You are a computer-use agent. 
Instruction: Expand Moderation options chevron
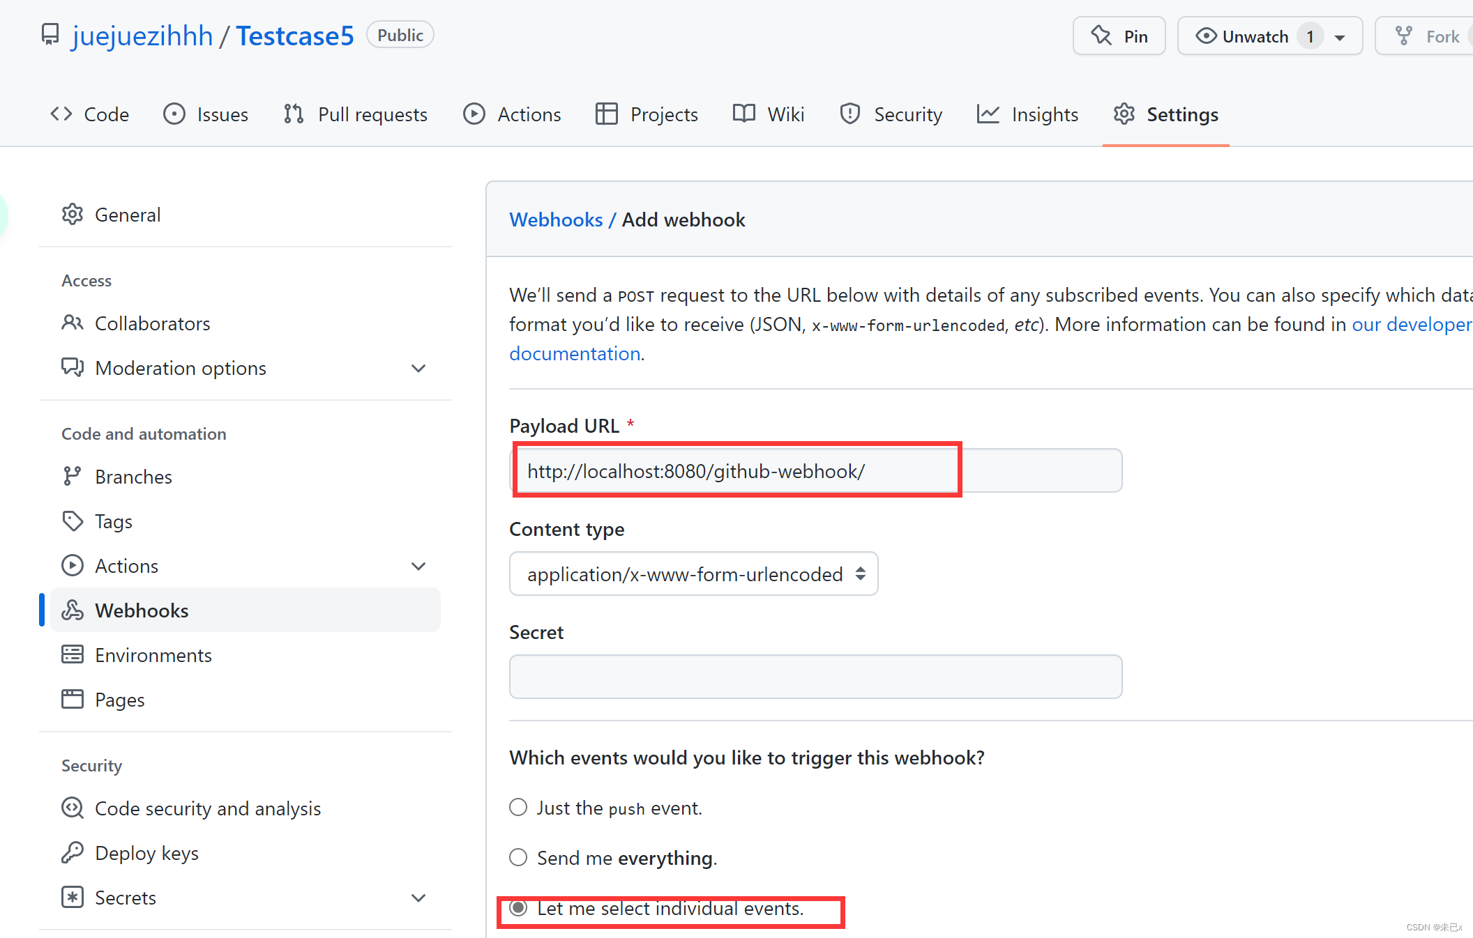418,368
